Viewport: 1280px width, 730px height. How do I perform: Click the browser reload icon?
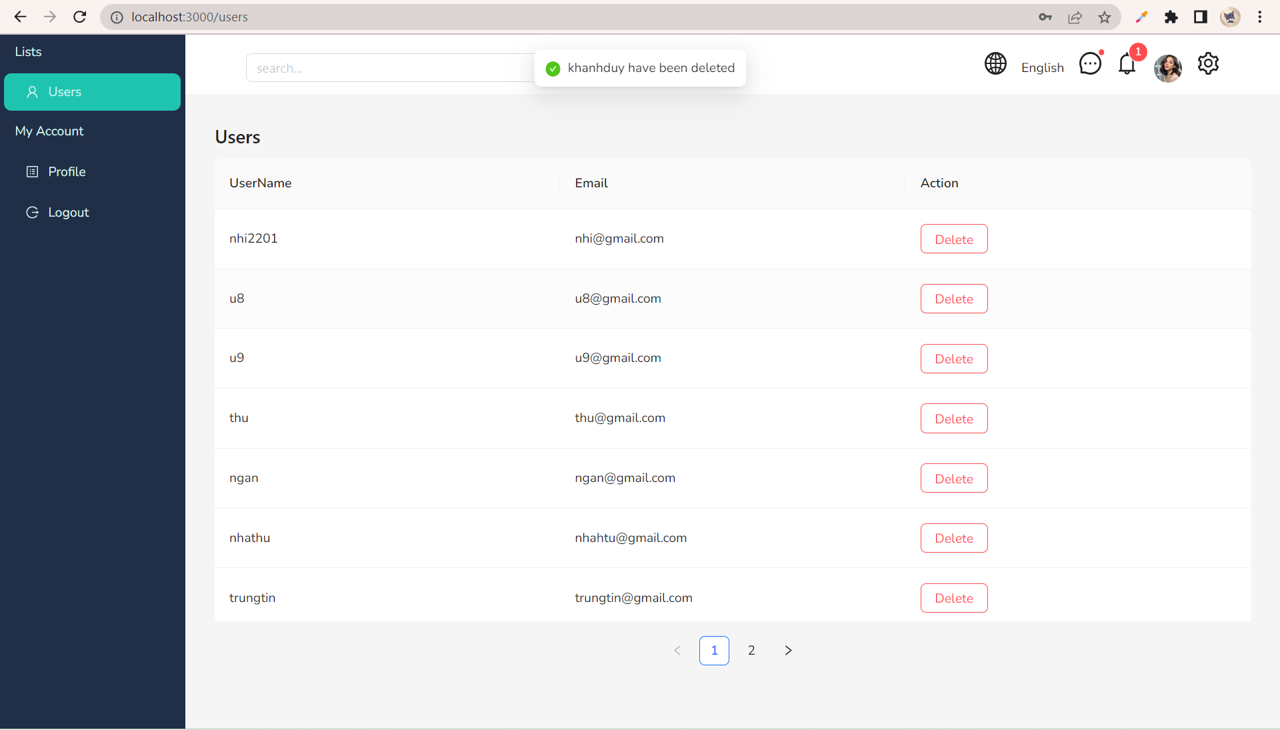tap(80, 17)
